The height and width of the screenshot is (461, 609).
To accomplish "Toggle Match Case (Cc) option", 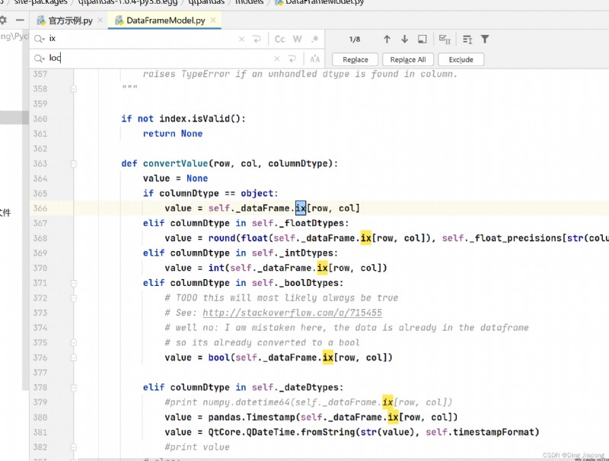I will 279,40.
